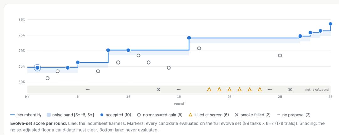Click the 'not evaluated' lane label
The image size is (339, 135).
pos(317,90)
